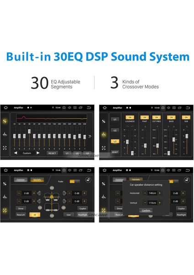Click the raised 50Hz EQ band slider
This screenshot has height=275, width=194.
tap(29, 131)
